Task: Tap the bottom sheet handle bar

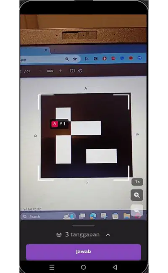Action: coord(84,226)
